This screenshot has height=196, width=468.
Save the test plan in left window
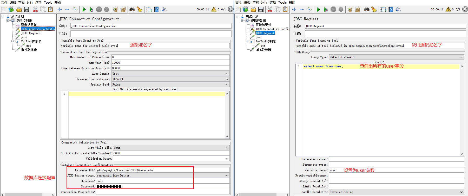pos(27,9)
